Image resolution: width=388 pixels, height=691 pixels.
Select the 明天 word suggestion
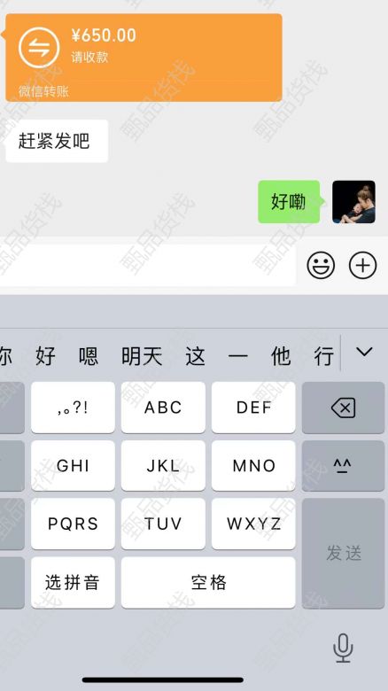[x=142, y=356]
